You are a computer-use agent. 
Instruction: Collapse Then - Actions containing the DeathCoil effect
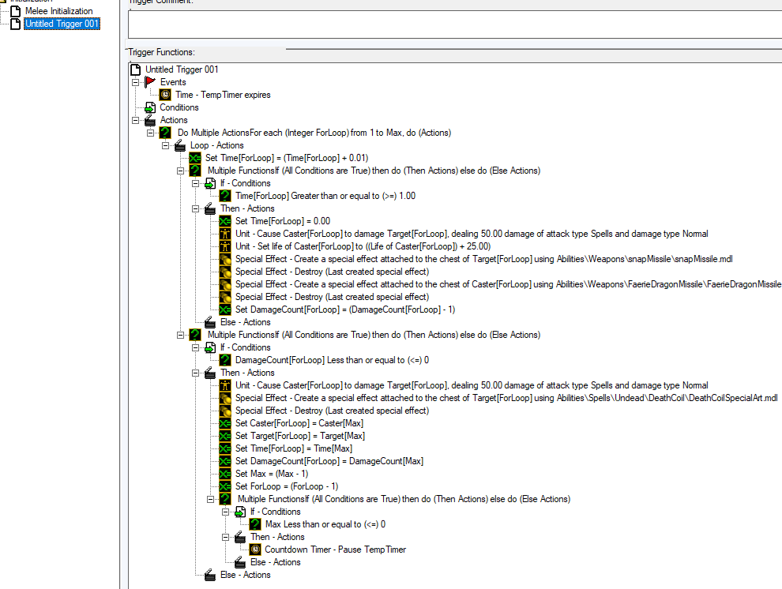196,373
